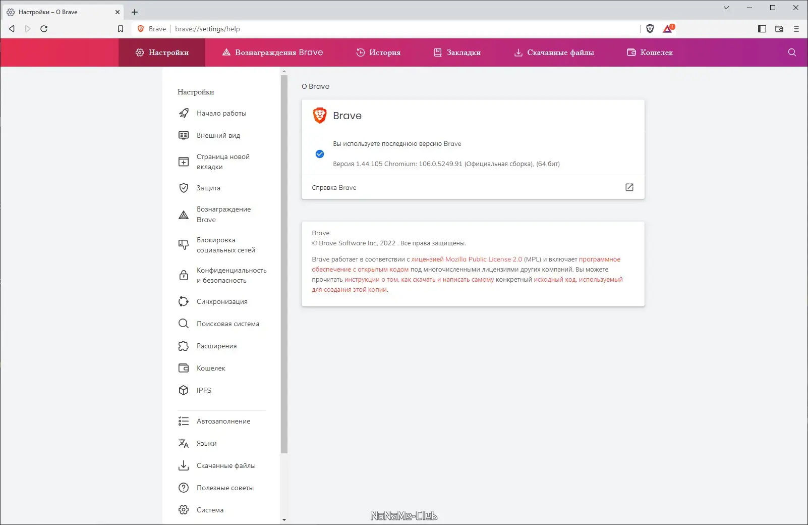Click the wallet icon in the sidebar
Viewport: 808px width, 525px height.
[184, 368]
